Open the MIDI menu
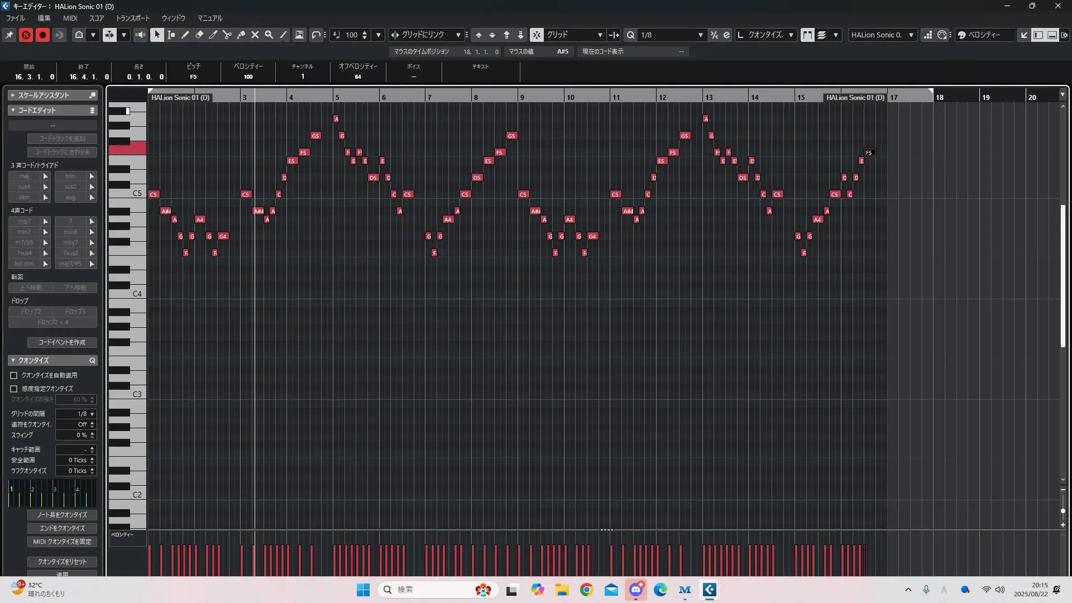 click(x=70, y=18)
